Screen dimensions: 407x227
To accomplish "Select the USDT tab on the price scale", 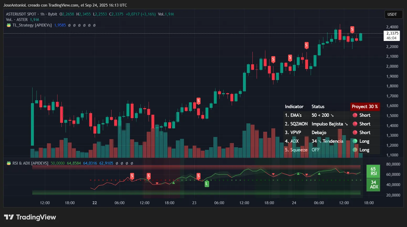I will click(x=393, y=14).
